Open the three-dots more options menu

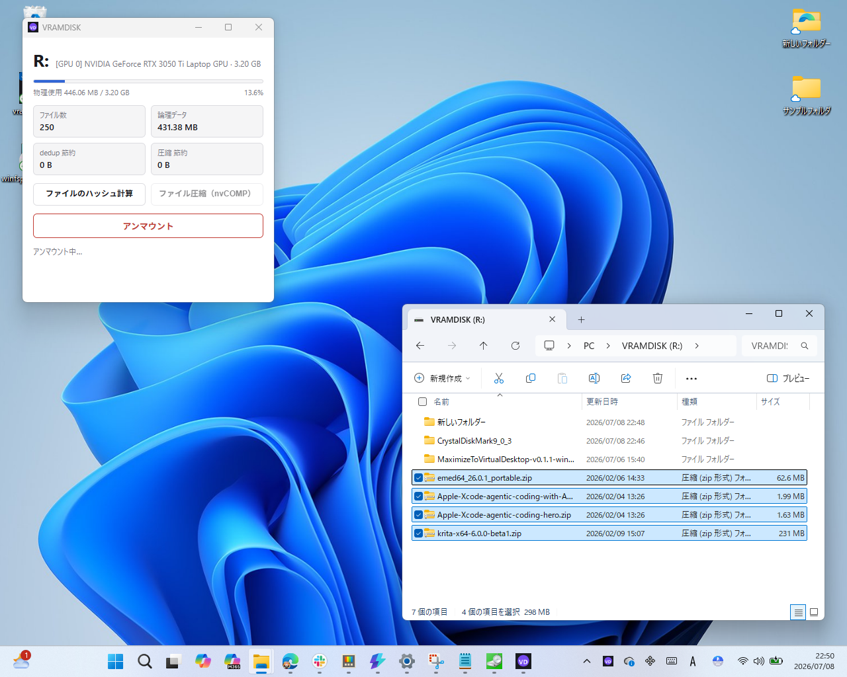click(x=691, y=379)
